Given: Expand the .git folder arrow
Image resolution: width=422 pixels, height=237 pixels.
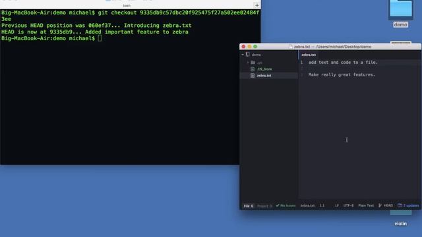Looking at the screenshot, I should click(248, 63).
